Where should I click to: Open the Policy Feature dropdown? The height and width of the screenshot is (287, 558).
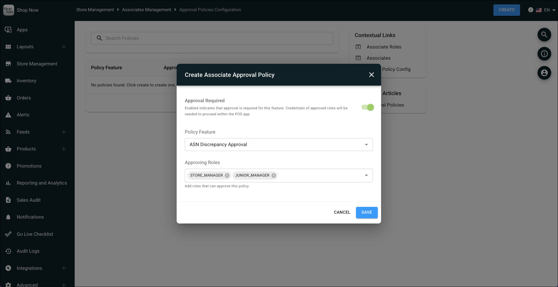(279, 144)
